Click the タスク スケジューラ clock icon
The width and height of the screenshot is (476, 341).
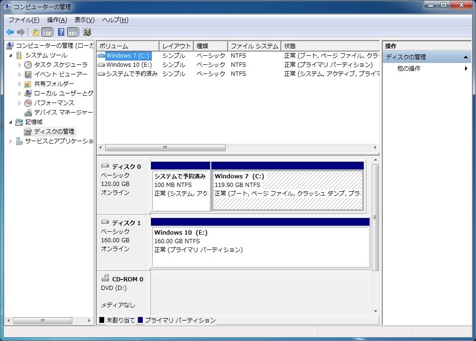(x=28, y=65)
